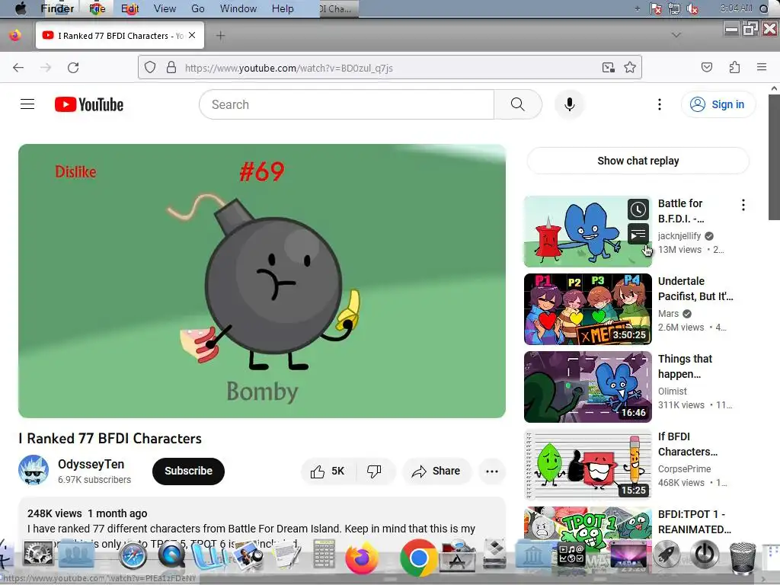This screenshot has height=585, width=780.
Task: Click the Share button
Action: [x=436, y=471]
